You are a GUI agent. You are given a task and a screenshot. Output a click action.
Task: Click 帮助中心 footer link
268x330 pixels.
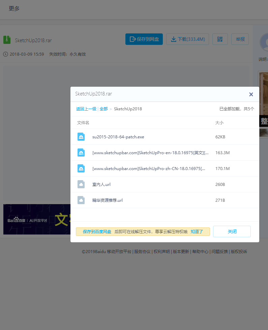[x=200, y=251]
